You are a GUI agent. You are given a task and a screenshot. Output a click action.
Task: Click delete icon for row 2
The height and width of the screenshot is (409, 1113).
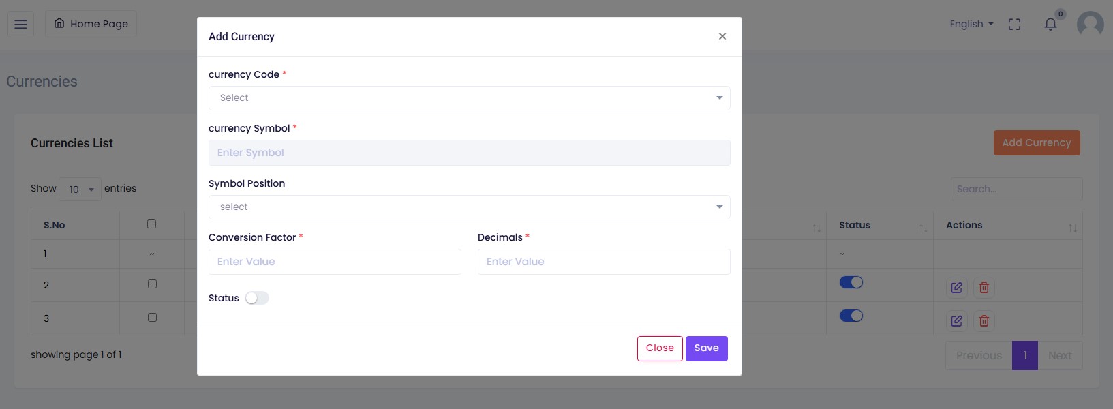[x=984, y=288]
